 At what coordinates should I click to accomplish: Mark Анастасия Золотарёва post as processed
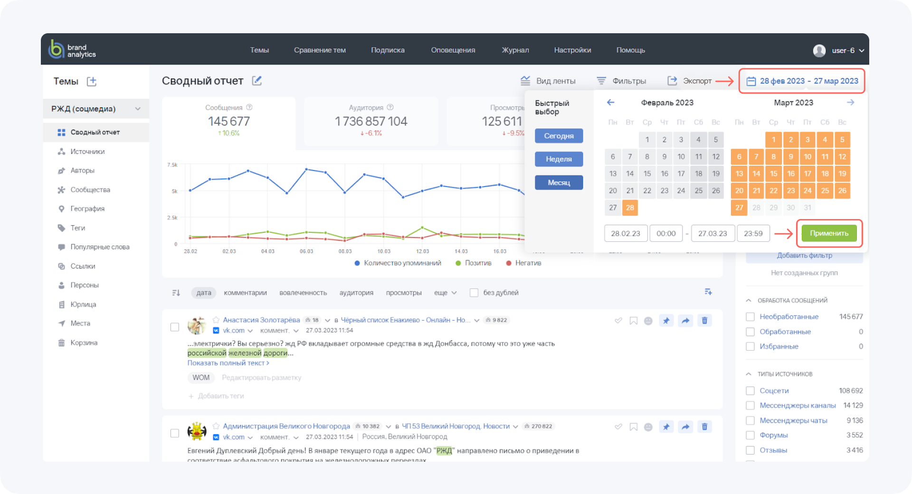618,321
